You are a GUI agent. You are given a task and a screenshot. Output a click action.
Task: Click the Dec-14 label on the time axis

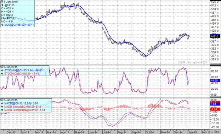coord(178,132)
